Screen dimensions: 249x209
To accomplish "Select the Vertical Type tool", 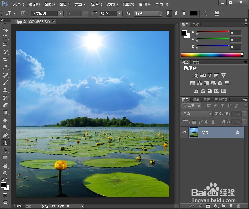I will point(5,143).
